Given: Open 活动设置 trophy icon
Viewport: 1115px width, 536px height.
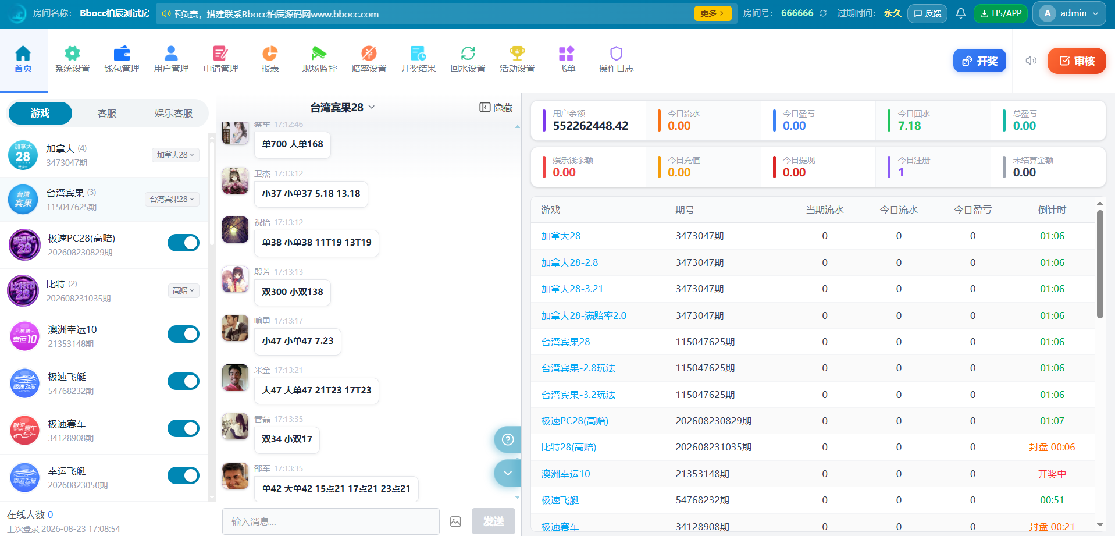Looking at the screenshot, I should 517,54.
